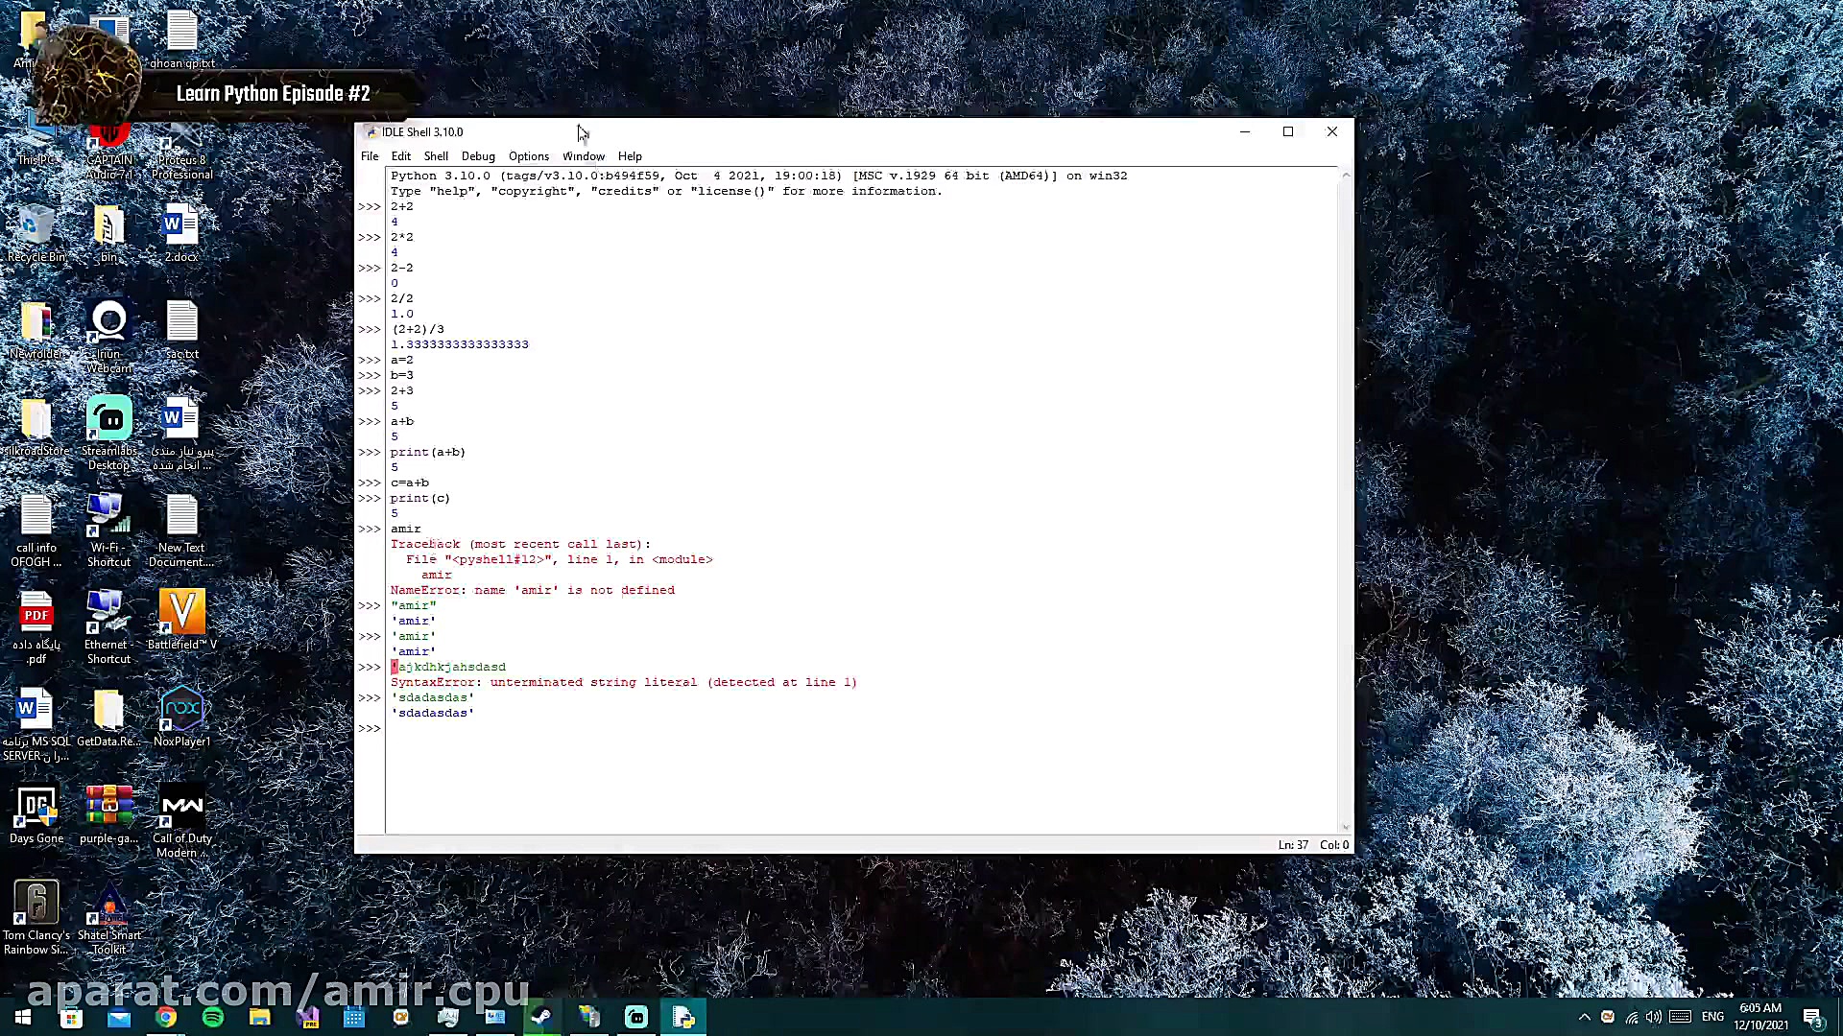1843x1036 pixels.
Task: Open the Options menu
Action: [528, 156]
